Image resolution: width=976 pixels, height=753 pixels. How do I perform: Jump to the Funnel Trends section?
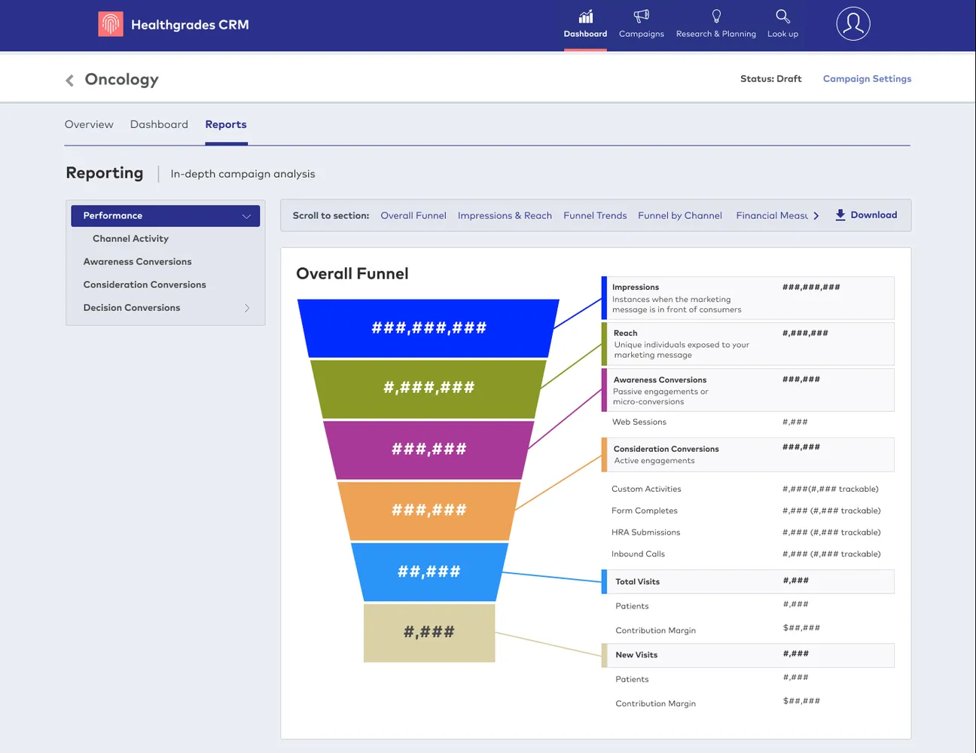(595, 215)
